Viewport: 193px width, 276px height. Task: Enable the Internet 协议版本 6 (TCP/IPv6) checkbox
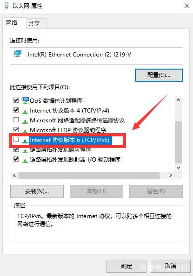[x=16, y=140]
